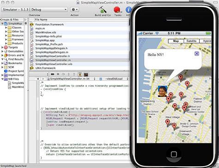Click the thread stepper in debugger bar
The width and height of the screenshot is (219, 168).
pyautogui.click(x=47, y=74)
